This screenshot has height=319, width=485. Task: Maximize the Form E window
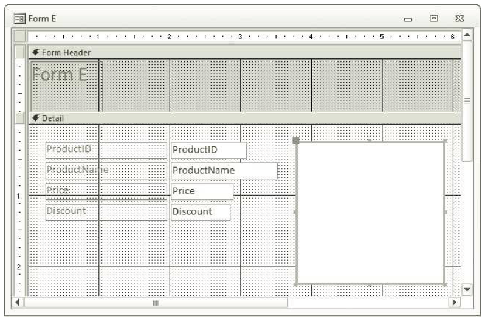pyautogui.click(x=434, y=19)
